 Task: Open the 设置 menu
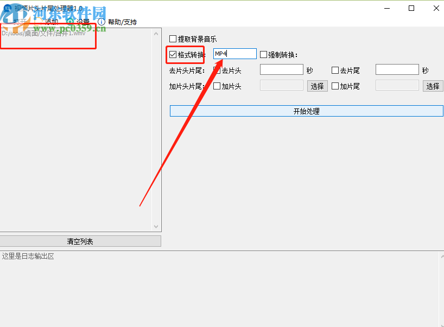tap(83, 22)
